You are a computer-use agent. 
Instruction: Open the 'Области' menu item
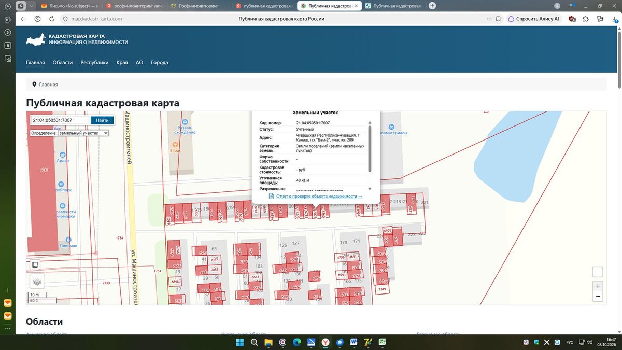tap(63, 62)
